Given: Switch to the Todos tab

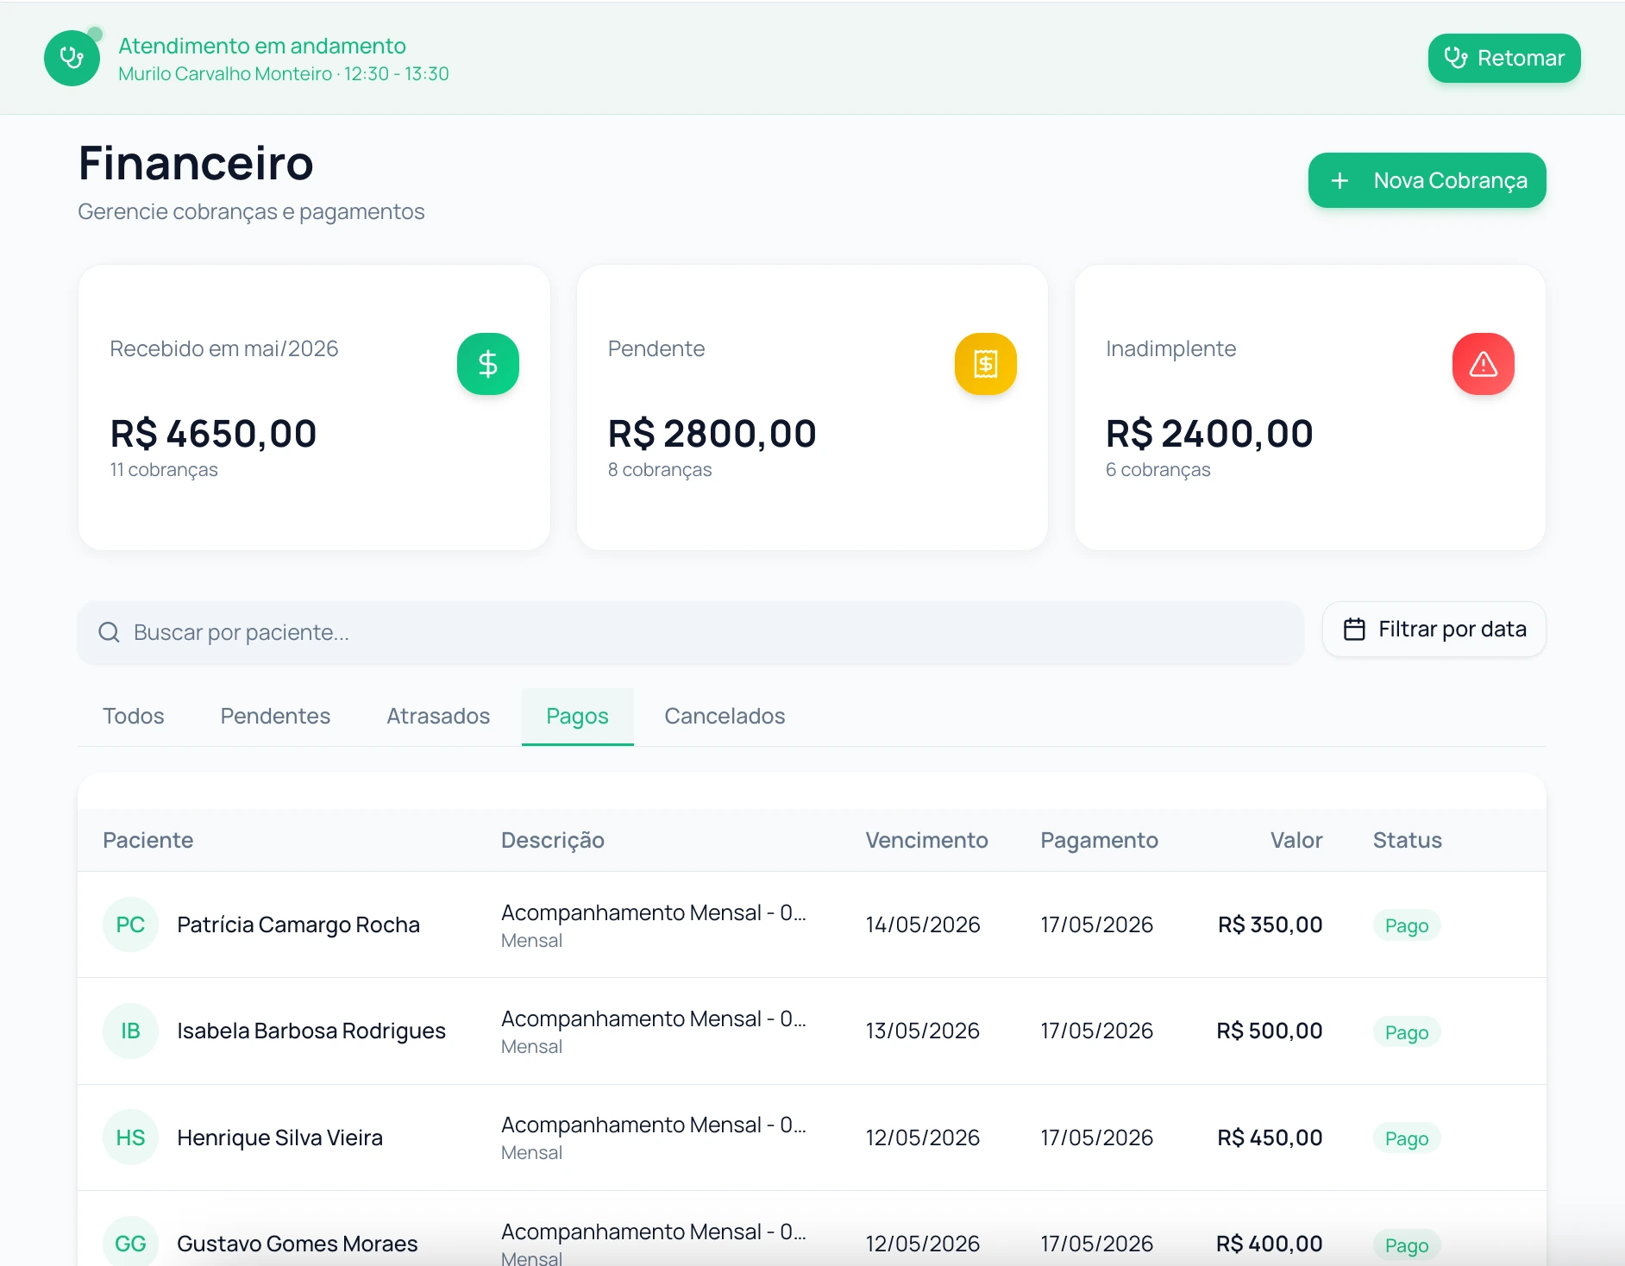Looking at the screenshot, I should tap(133, 716).
